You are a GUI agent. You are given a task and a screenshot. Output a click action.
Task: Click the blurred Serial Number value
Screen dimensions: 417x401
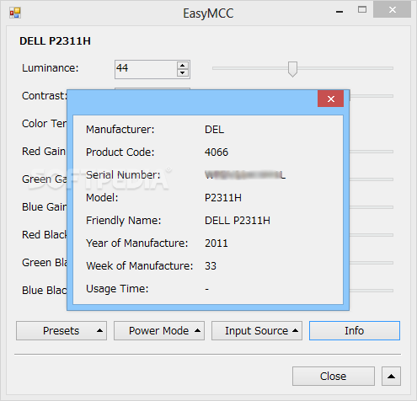(245, 175)
